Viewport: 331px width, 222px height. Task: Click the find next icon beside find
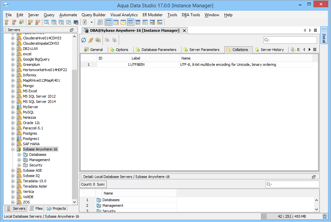[115, 40]
